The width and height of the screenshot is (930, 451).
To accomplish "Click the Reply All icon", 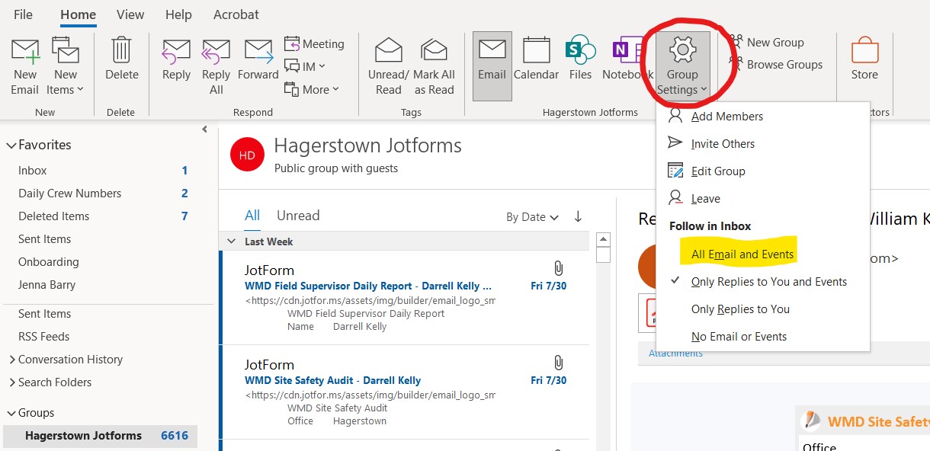I will (216, 52).
